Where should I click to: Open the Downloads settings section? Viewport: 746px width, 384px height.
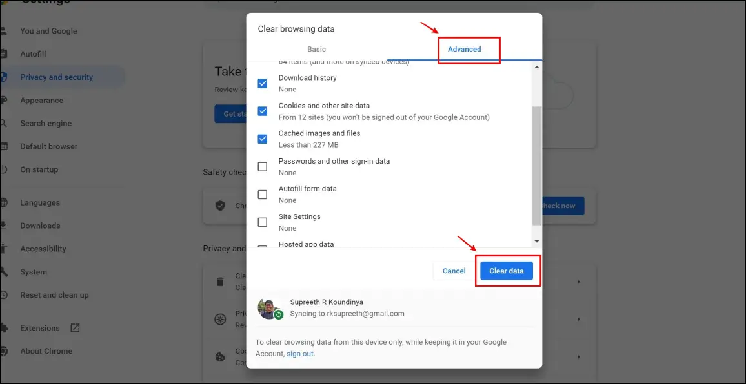pos(40,226)
